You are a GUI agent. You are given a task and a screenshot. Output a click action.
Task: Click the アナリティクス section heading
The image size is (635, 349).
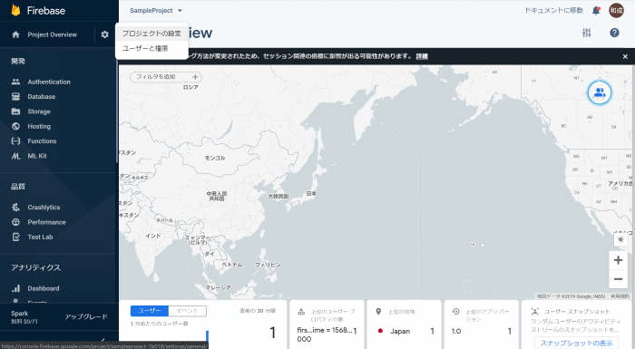coord(35,267)
